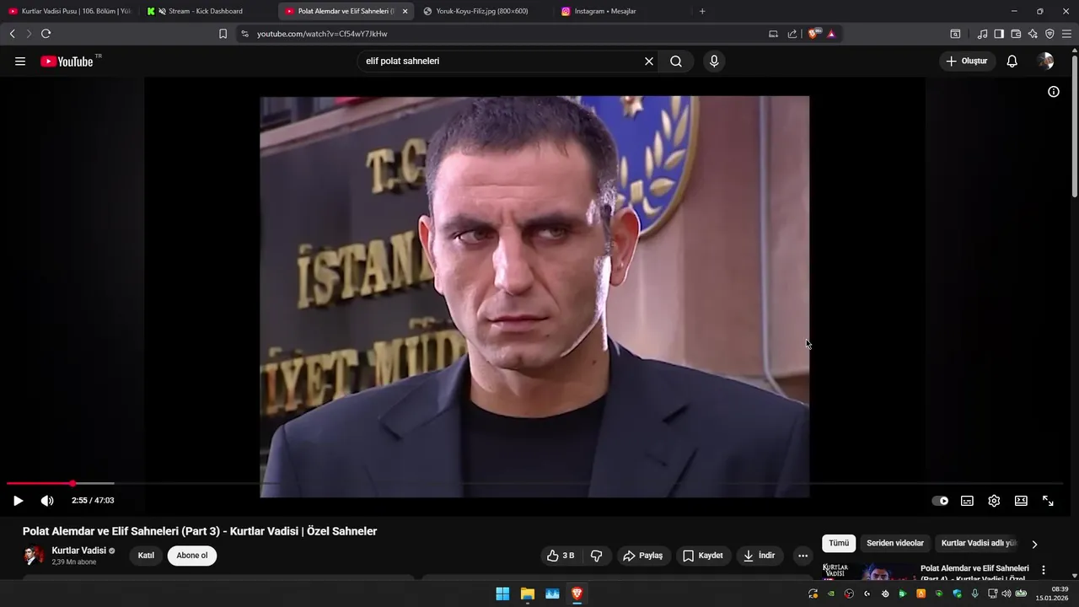
Task: Open Windows Start menu
Action: point(502,594)
